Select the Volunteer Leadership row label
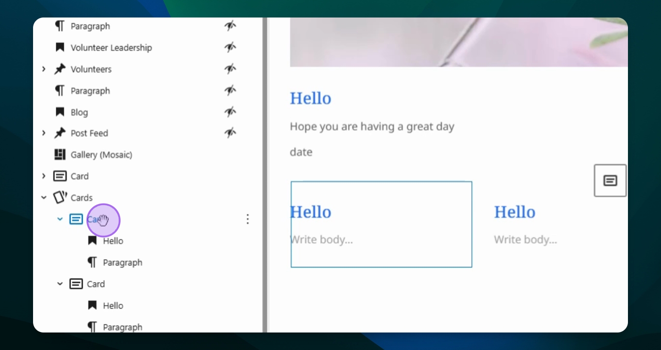 click(x=111, y=48)
